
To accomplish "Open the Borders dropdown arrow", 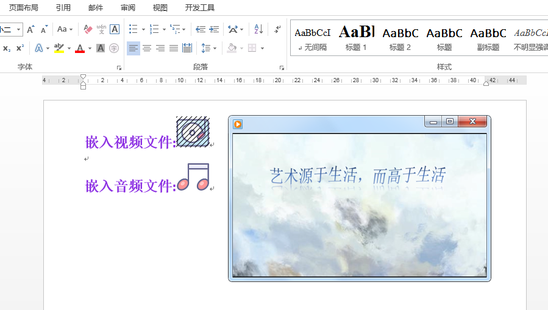I will 262,48.
